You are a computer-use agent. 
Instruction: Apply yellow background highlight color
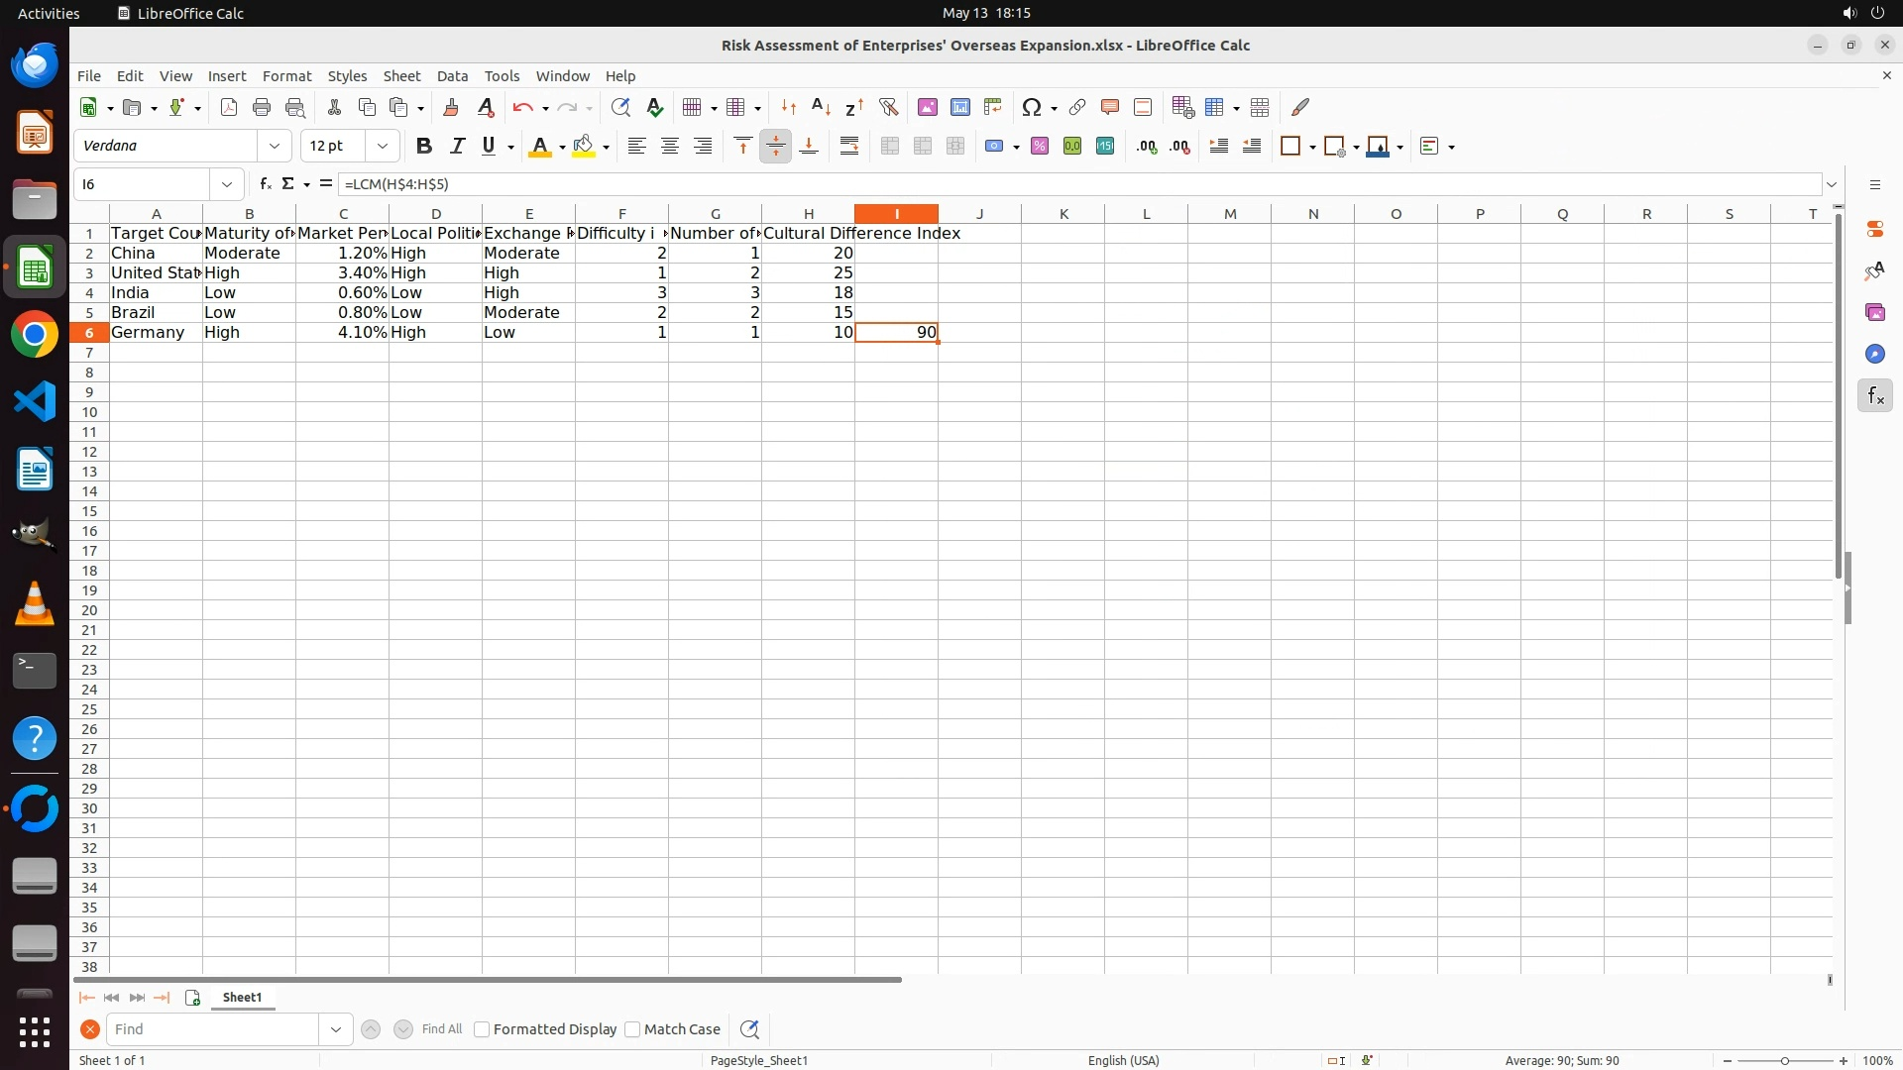pos(584,147)
